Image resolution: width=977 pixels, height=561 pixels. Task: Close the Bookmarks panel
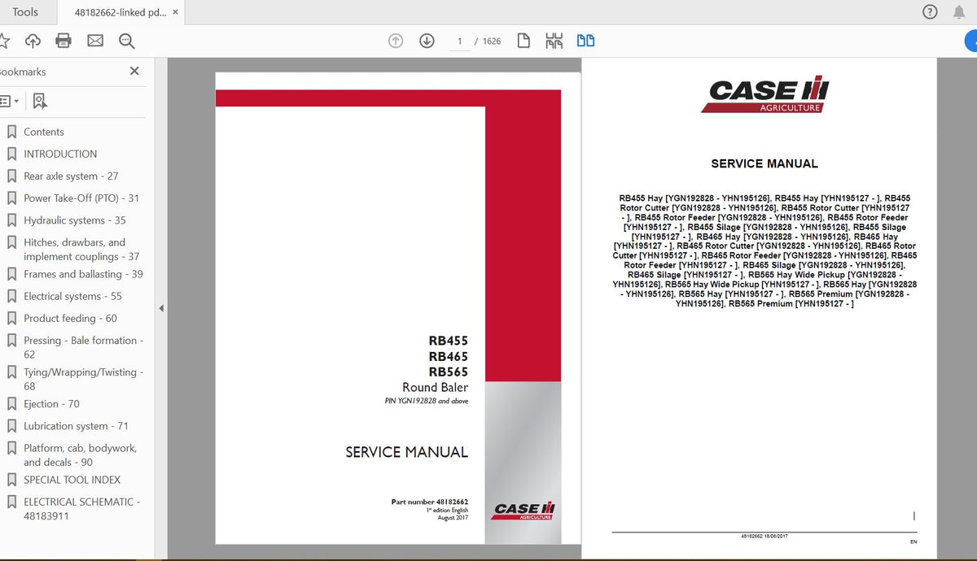tap(134, 72)
